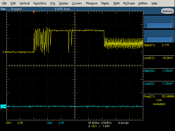The width and height of the screenshot is (175, 131).
Task: Click the Low resolution warning text
Action: click(159, 102)
